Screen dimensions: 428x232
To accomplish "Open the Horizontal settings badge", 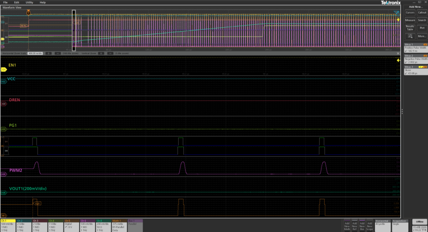I will 382,225.
